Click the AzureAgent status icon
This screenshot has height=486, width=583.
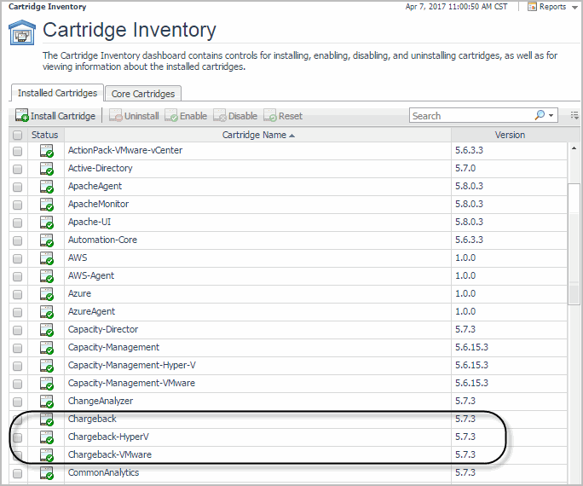click(x=47, y=312)
